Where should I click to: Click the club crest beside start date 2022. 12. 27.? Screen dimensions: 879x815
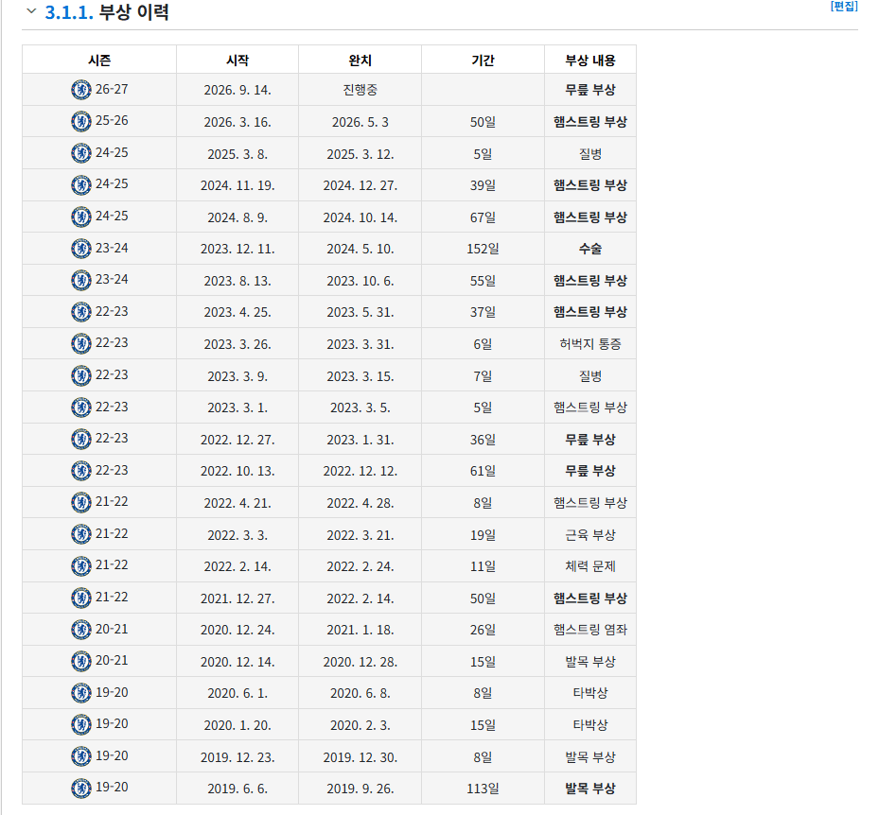81,439
